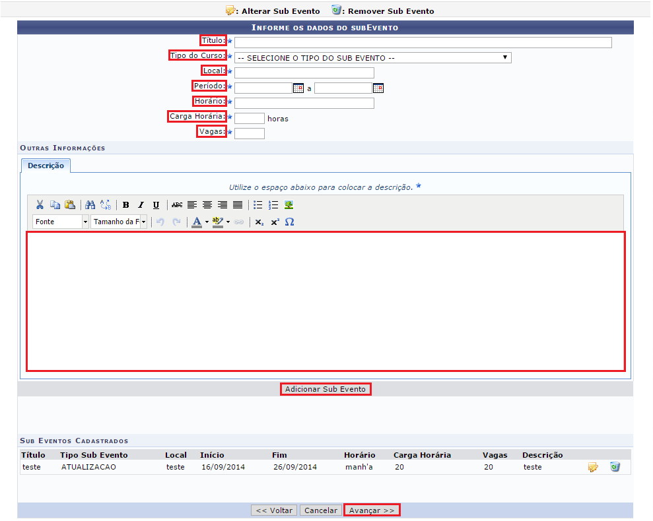Viewport: 653px width, 521px height.
Task: Insert special character with Omega icon
Action: (289, 222)
